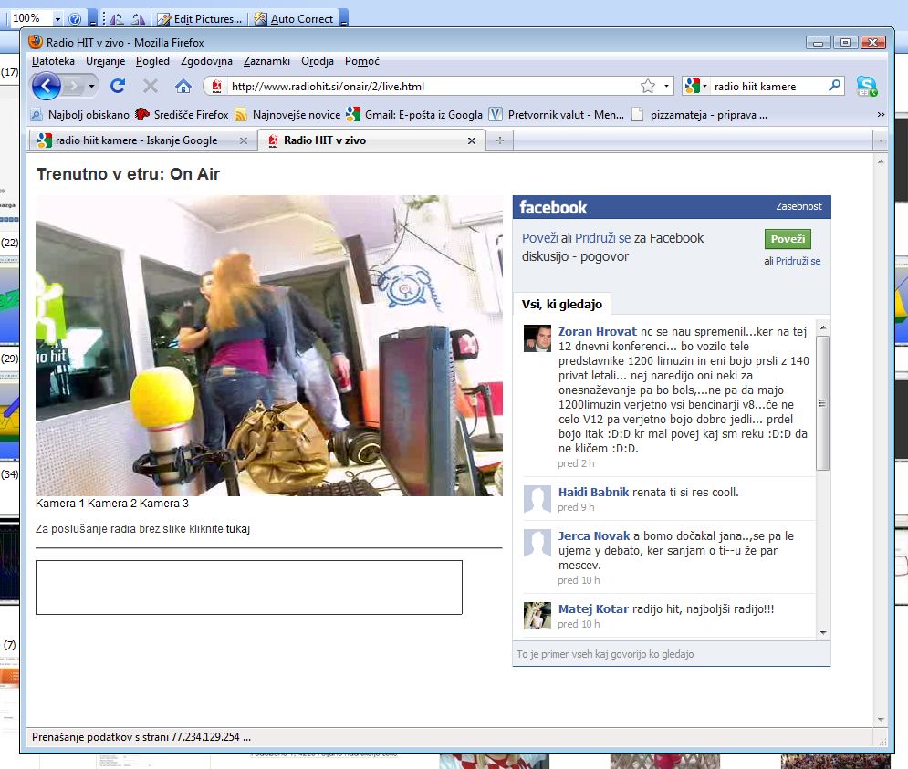Click rotate left icon in Picture Manager toolbar

click(117, 19)
